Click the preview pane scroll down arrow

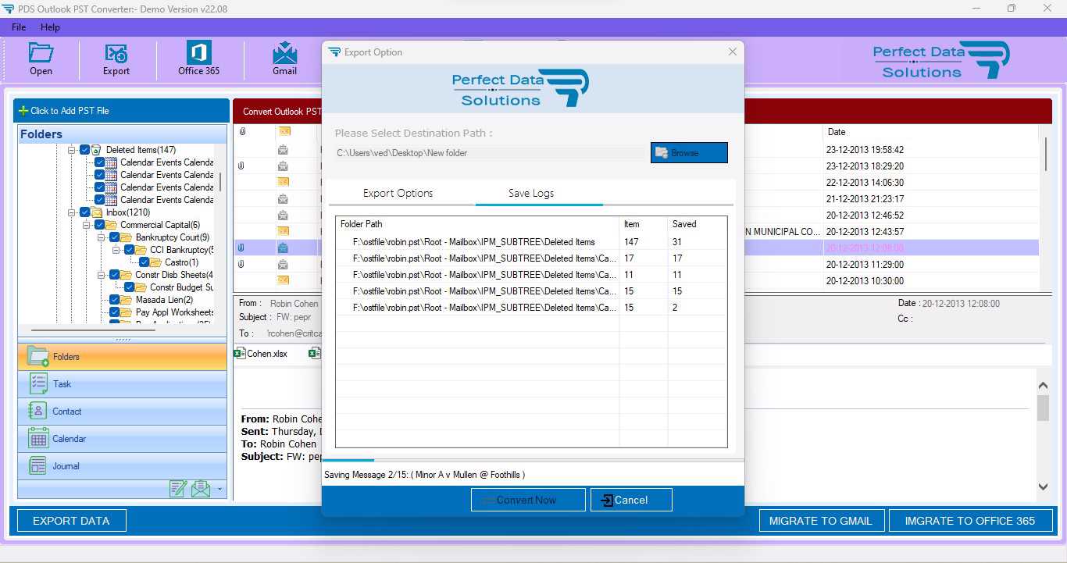[x=1043, y=486]
